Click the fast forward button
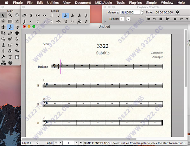 [x=181, y=19]
